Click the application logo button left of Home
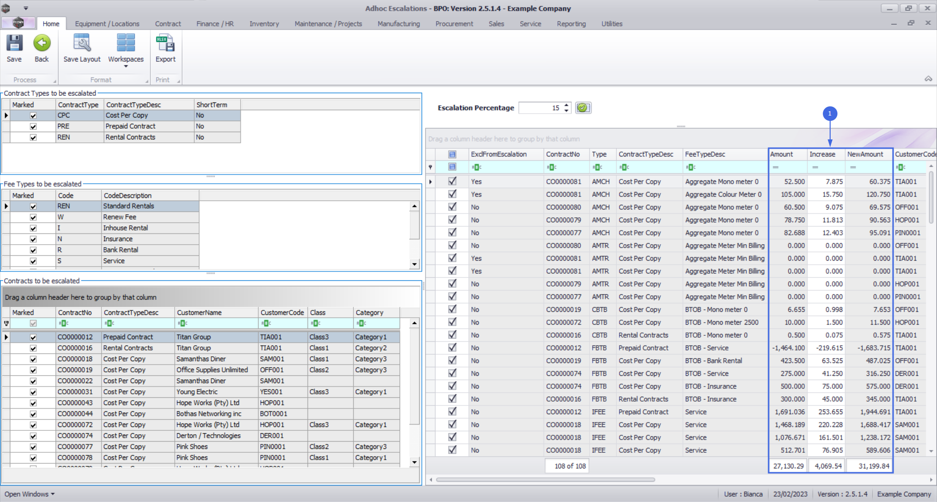The image size is (937, 502). pyautogui.click(x=18, y=23)
